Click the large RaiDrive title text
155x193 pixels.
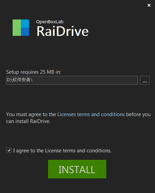pos(62,31)
